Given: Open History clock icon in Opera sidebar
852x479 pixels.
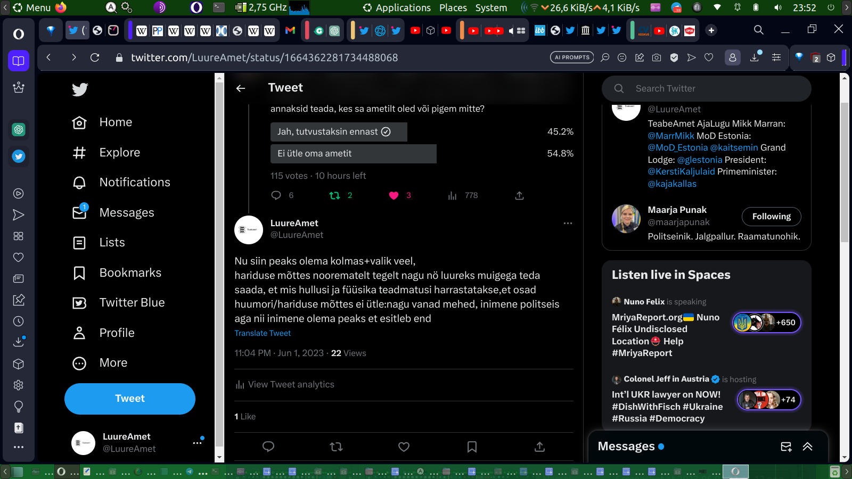Looking at the screenshot, I should tap(19, 321).
